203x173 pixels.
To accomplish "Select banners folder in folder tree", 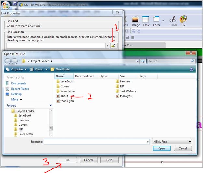I will pos(24,120).
